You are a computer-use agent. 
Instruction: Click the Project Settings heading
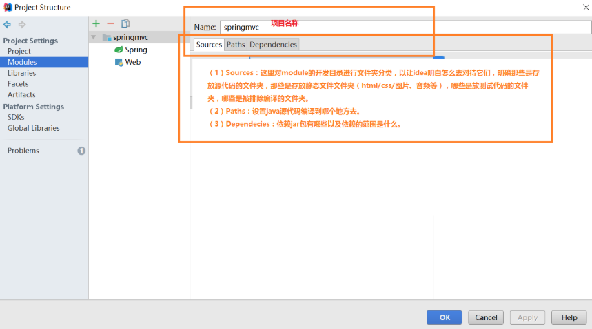[30, 41]
